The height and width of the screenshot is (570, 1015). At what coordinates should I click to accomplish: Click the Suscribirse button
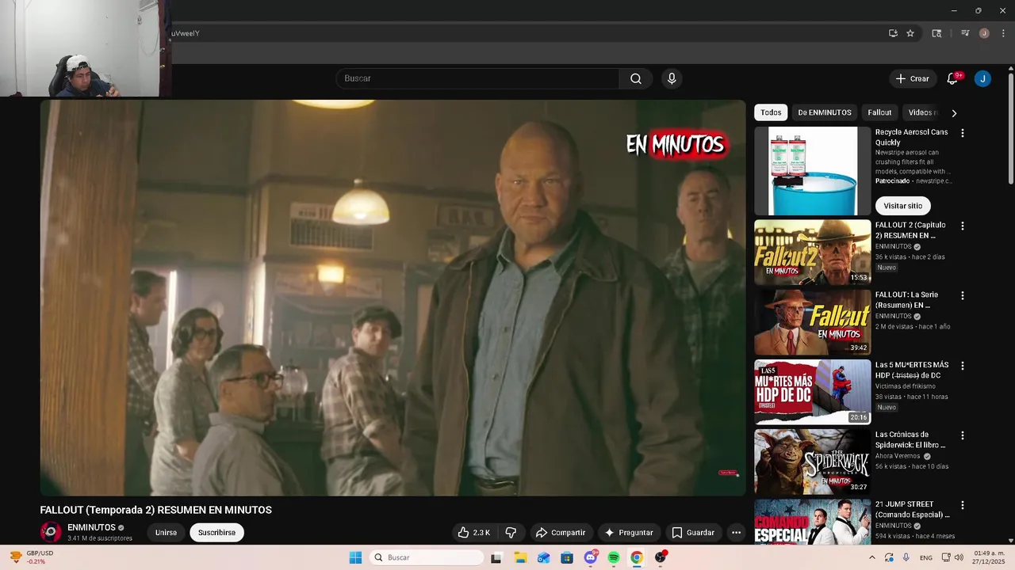pos(216,533)
